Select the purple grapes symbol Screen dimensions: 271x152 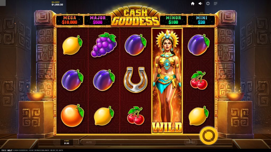(104, 45)
